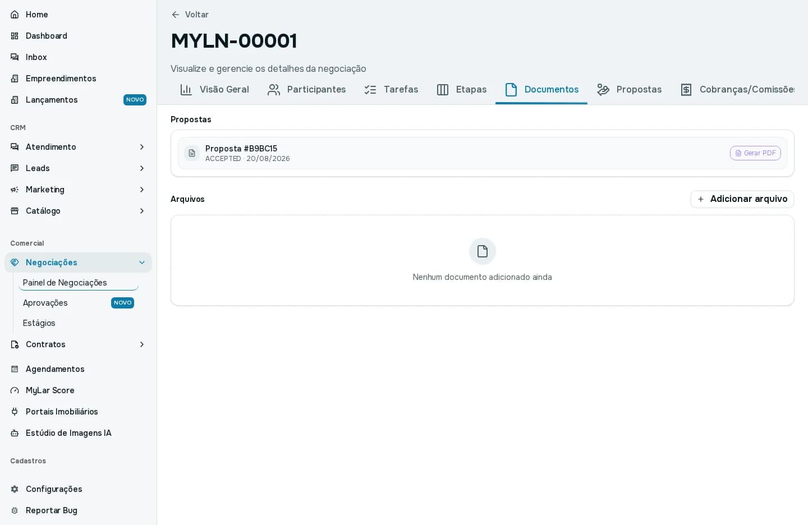Click the Home house icon in sidebar
This screenshot has width=808, height=525.
coord(15,15)
